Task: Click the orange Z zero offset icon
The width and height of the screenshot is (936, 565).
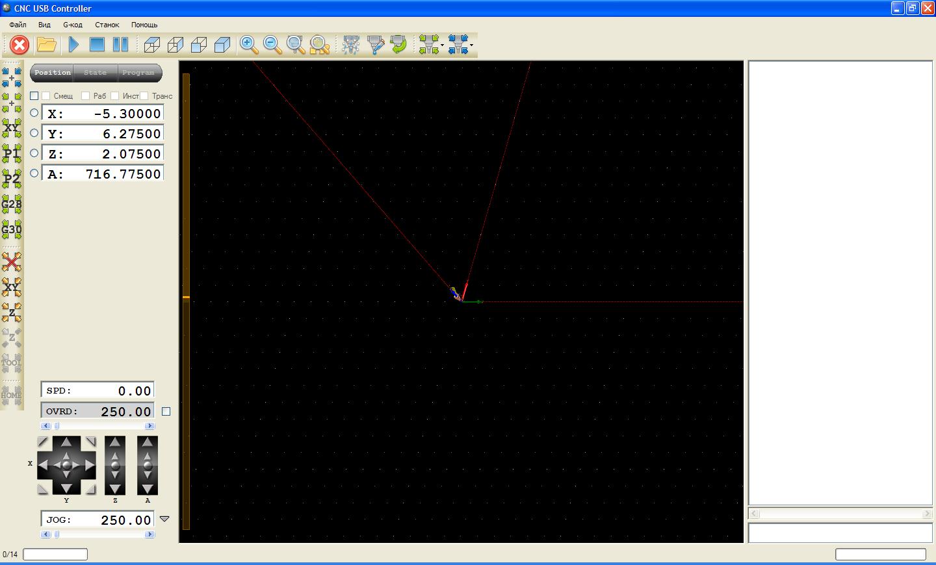Action: [12, 312]
